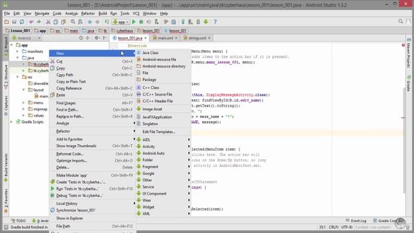414x233 pixels.
Task: Collapse the app module tree node
Action: click(x=12, y=45)
